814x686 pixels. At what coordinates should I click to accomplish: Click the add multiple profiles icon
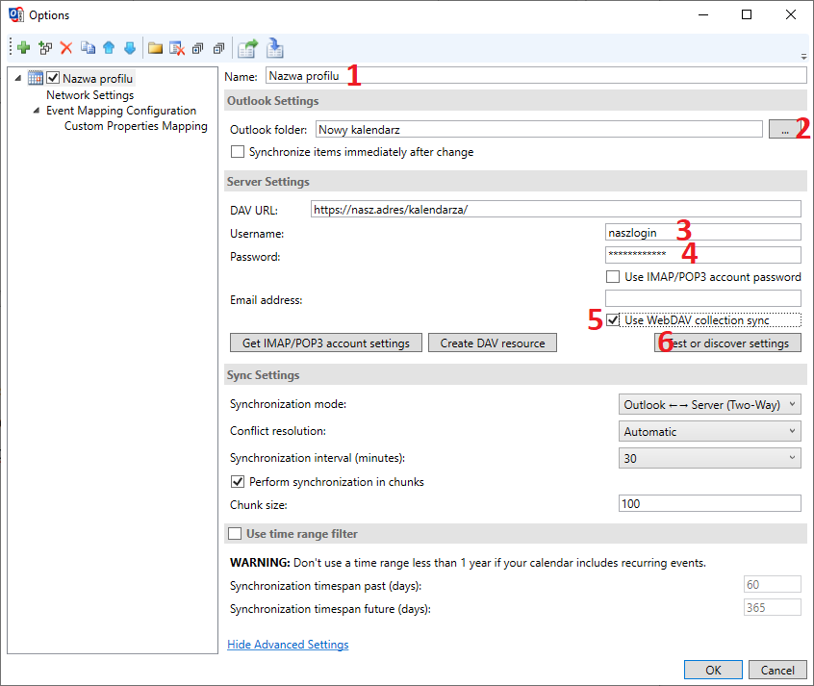click(45, 47)
